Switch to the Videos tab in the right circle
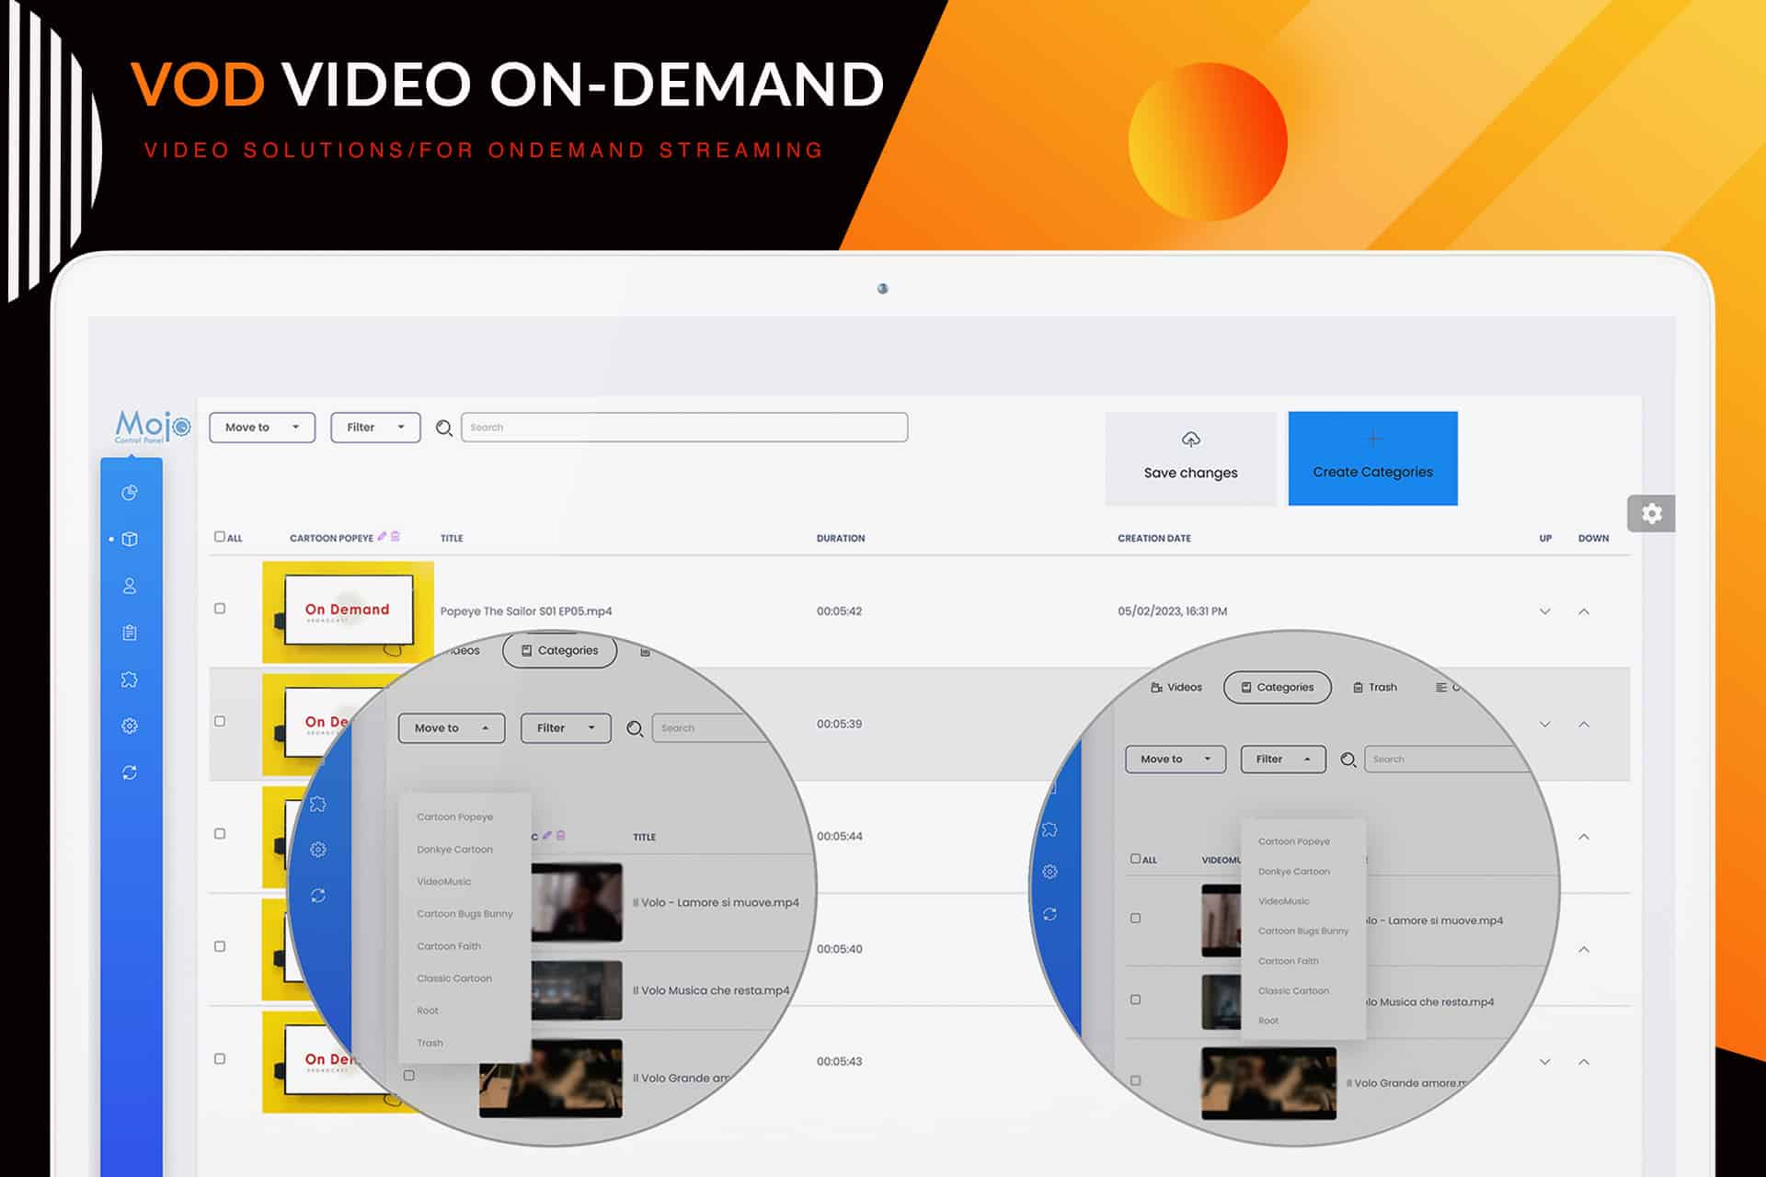Image resolution: width=1766 pixels, height=1177 pixels. [1176, 688]
